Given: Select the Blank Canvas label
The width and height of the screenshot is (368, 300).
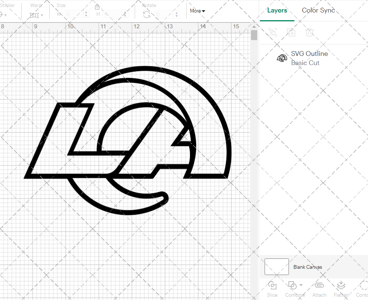Looking at the screenshot, I should pyautogui.click(x=308, y=267).
